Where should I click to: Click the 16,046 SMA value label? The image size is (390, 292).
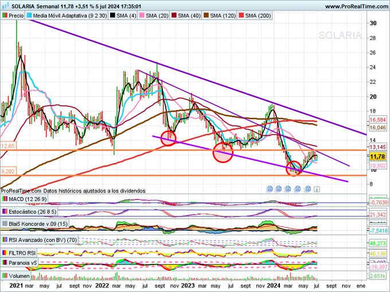tap(377, 128)
